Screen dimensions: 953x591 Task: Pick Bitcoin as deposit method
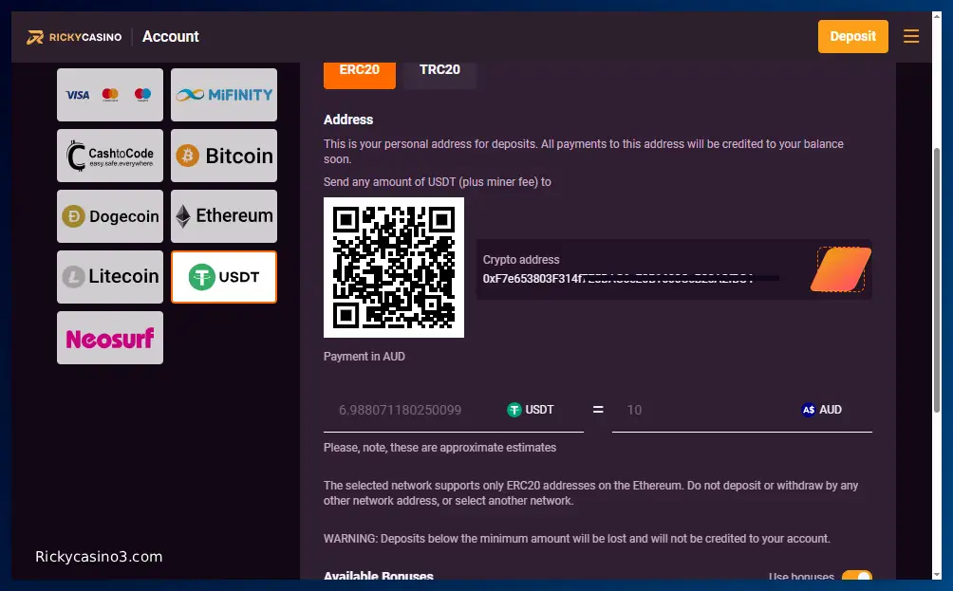coord(224,156)
